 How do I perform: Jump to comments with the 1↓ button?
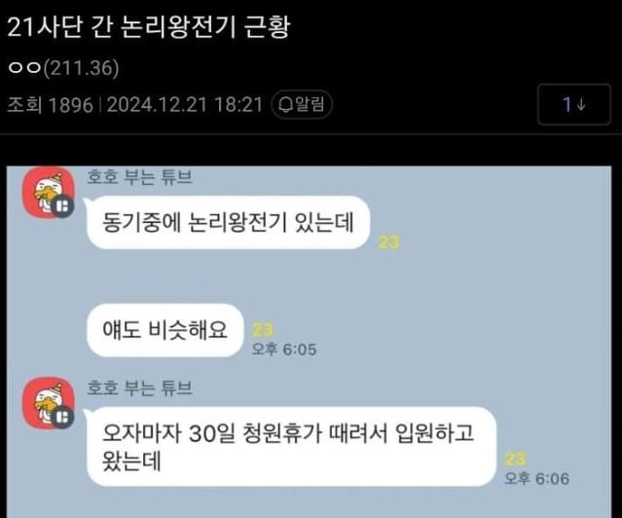pyautogui.click(x=573, y=104)
